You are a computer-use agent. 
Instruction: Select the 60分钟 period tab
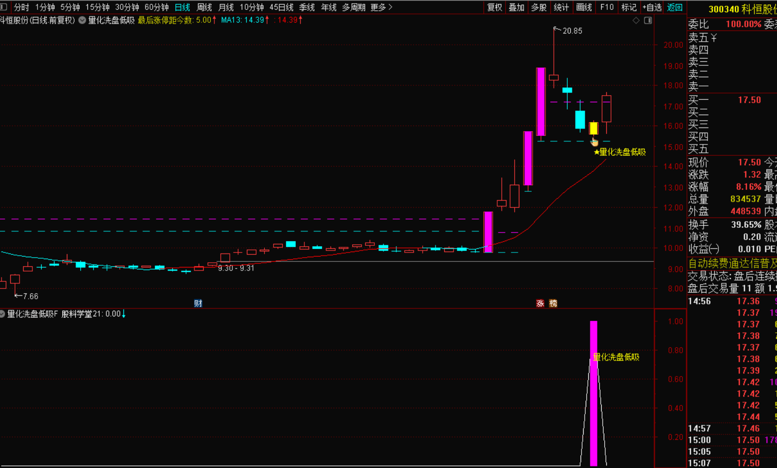point(156,7)
